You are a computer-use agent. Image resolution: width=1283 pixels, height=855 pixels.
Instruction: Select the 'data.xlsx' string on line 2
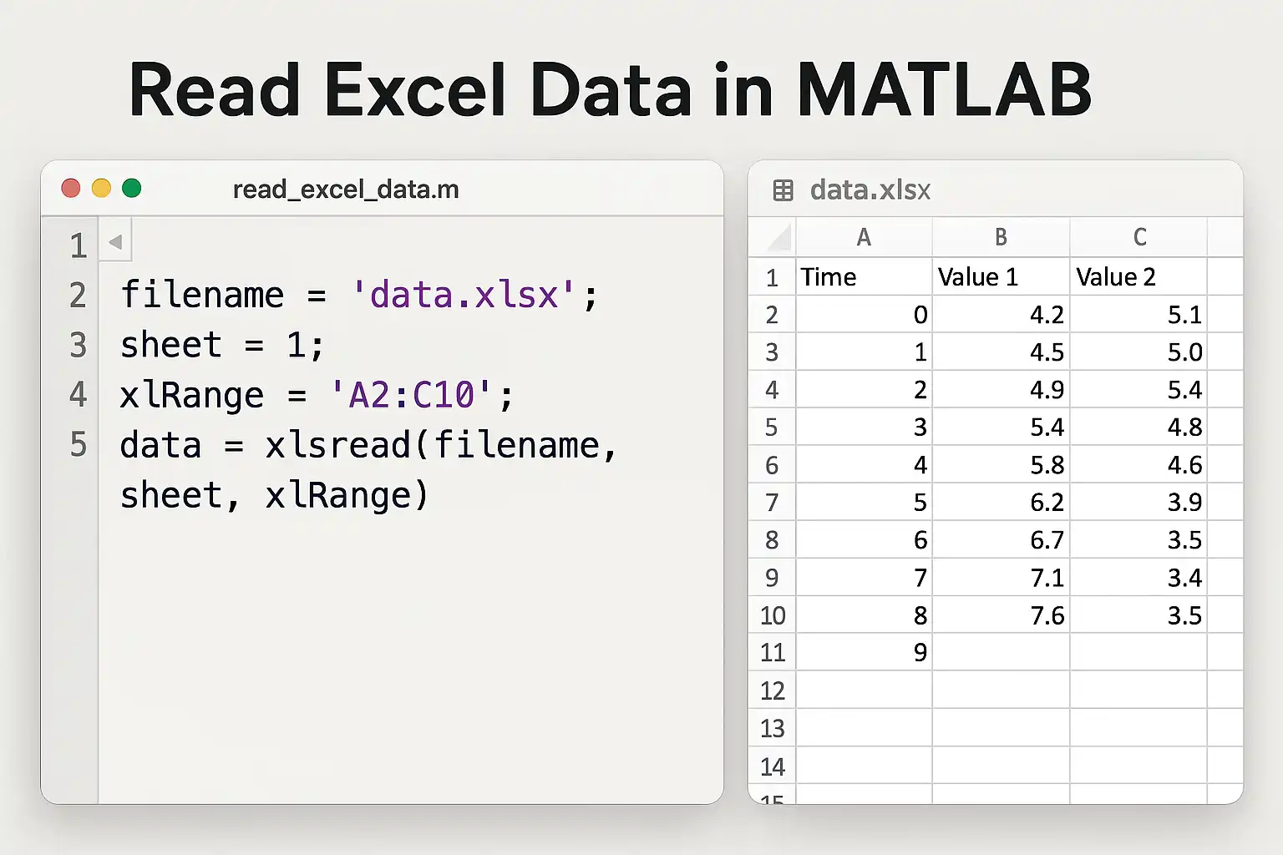click(x=464, y=294)
